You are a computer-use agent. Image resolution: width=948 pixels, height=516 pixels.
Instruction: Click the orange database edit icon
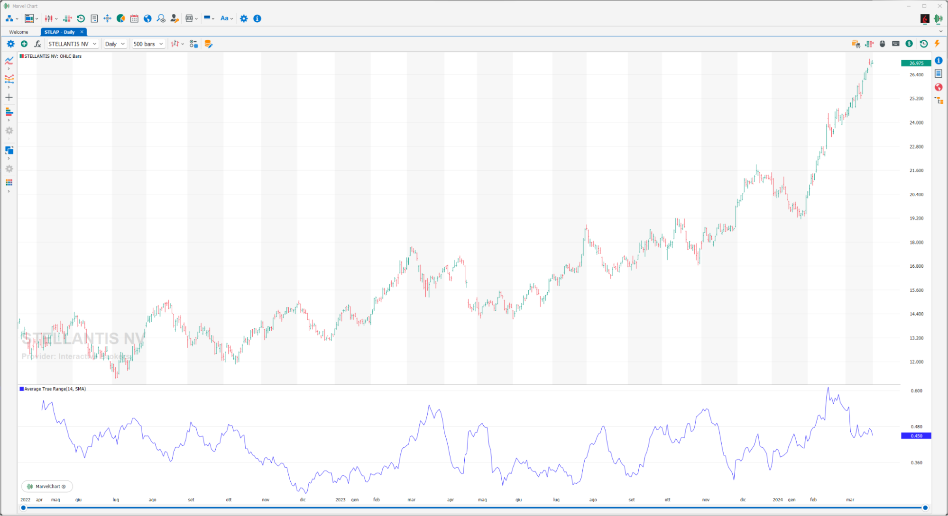pos(208,44)
